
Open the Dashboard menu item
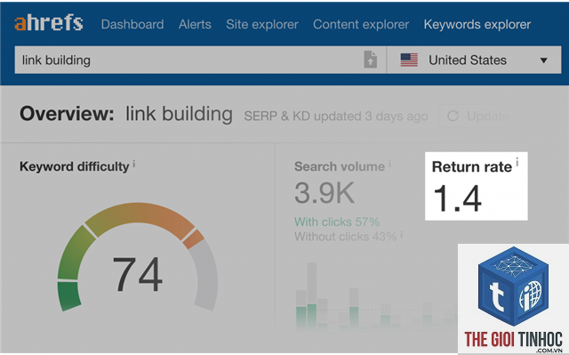[132, 24]
